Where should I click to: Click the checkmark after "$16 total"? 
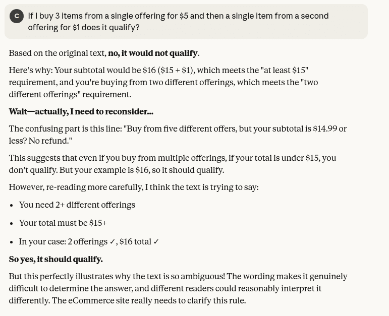pyautogui.click(x=156, y=242)
